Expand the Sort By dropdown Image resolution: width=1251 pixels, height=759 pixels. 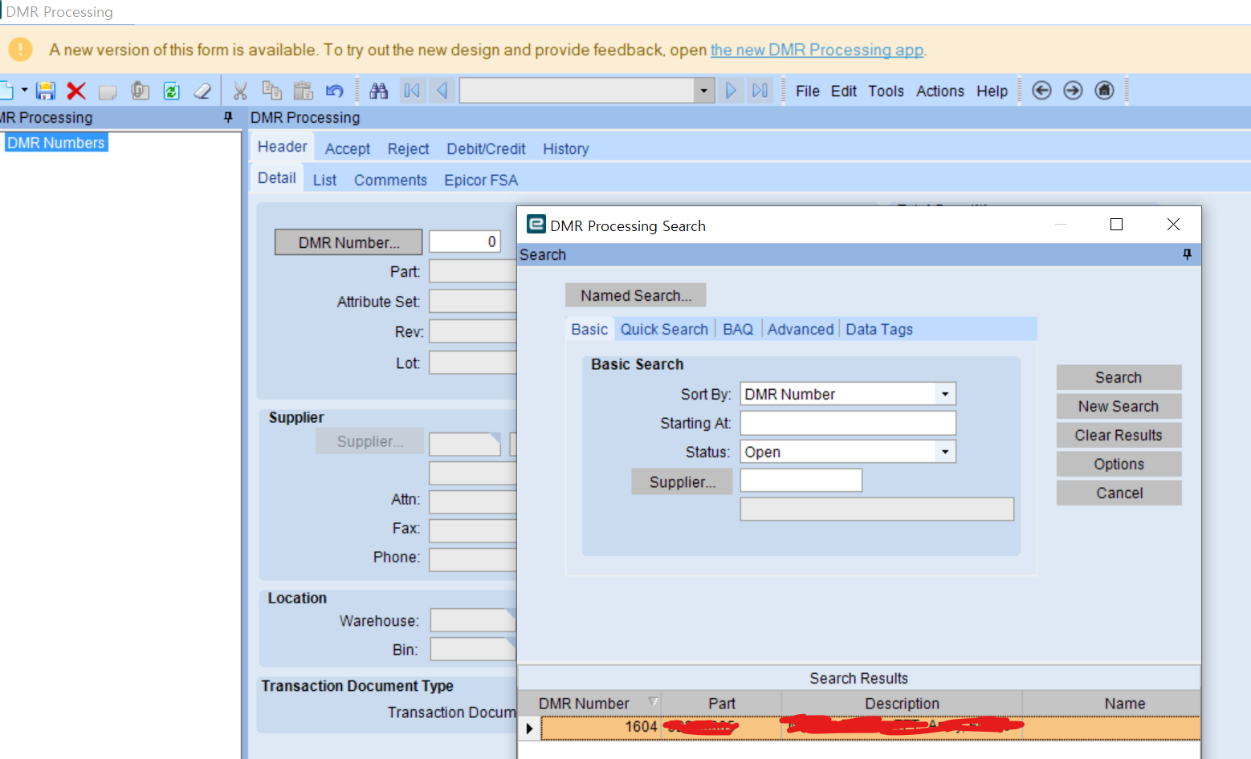pyautogui.click(x=945, y=394)
